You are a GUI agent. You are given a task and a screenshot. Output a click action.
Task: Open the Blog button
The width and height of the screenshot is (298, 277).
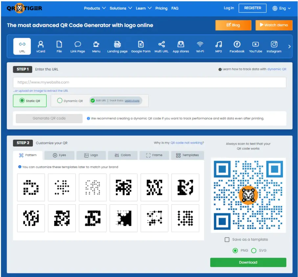tap(233, 25)
